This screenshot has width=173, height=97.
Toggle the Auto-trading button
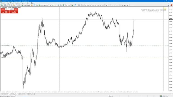point(43,5)
